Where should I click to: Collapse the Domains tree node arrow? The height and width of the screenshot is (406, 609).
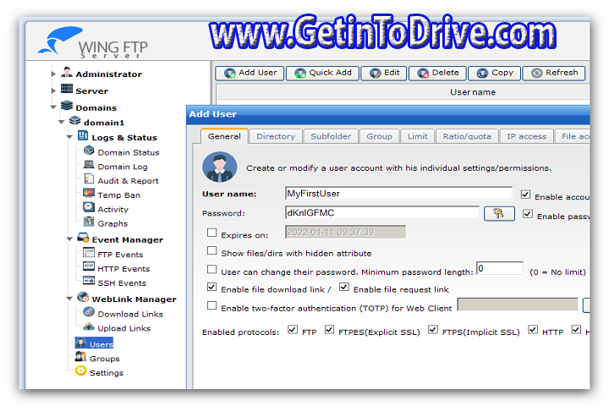click(53, 107)
